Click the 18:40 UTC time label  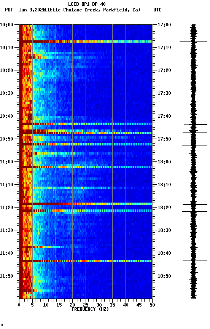pos(164,253)
